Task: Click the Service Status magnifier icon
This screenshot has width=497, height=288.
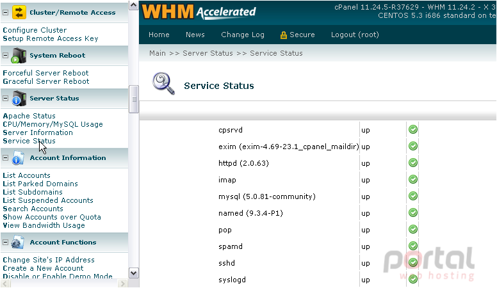Action: point(163,84)
